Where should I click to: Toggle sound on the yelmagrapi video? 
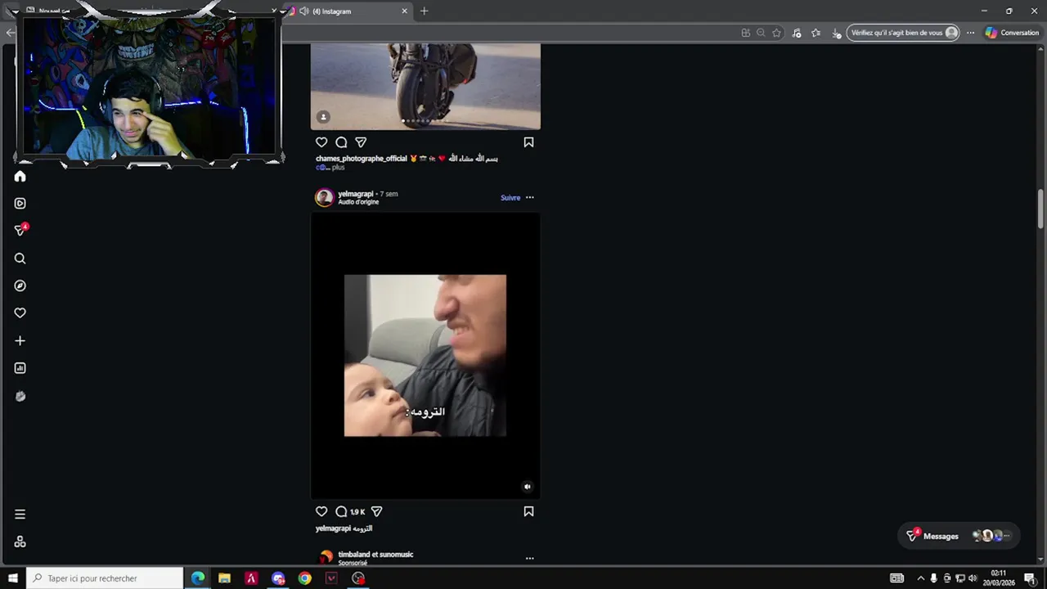coord(527,487)
